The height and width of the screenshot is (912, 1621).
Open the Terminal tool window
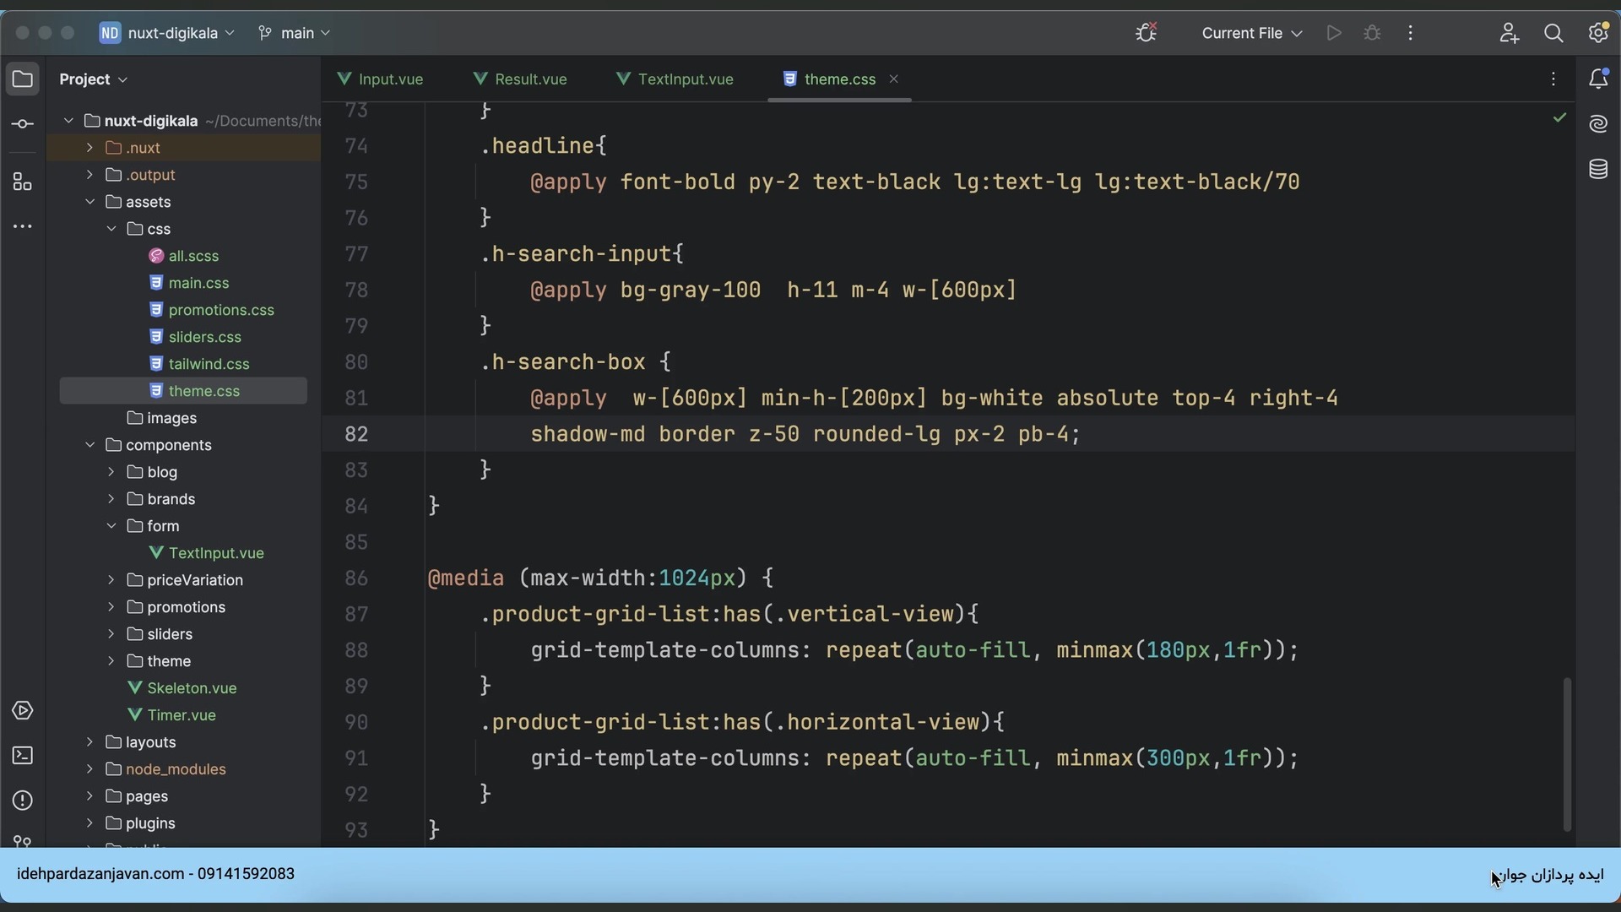(x=23, y=756)
